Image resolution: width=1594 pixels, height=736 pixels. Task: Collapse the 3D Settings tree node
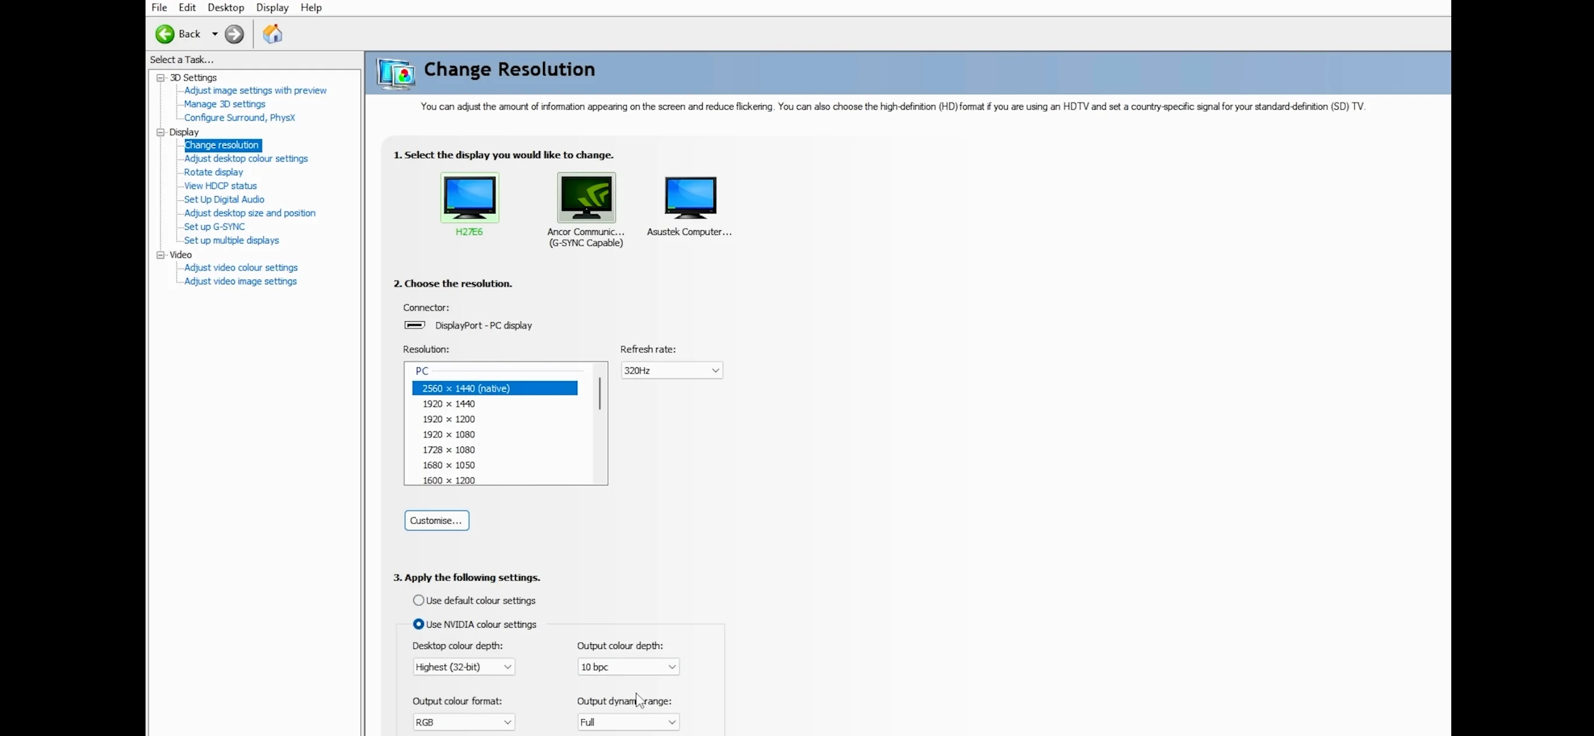161,78
